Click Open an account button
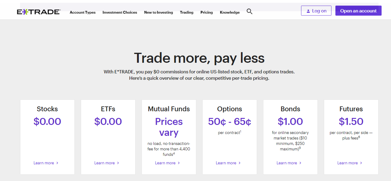 click(x=358, y=11)
